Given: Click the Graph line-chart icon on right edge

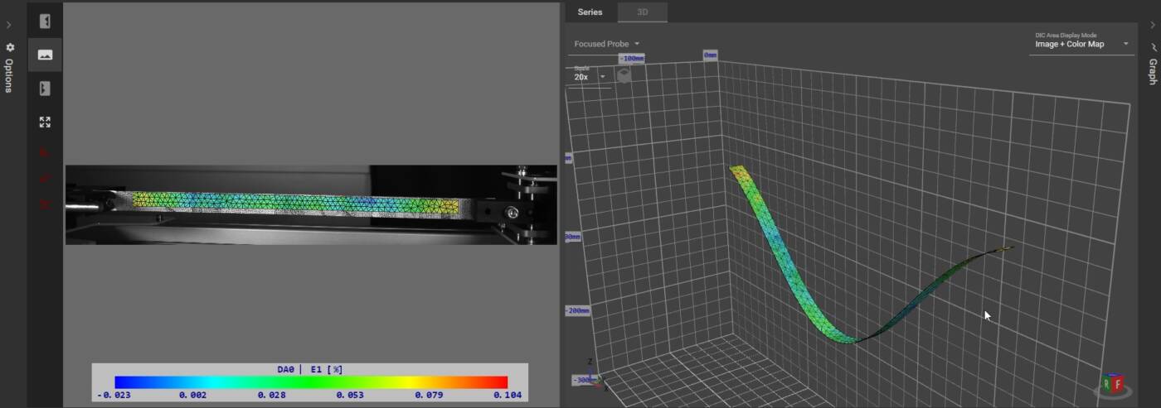Looking at the screenshot, I should tap(1152, 47).
